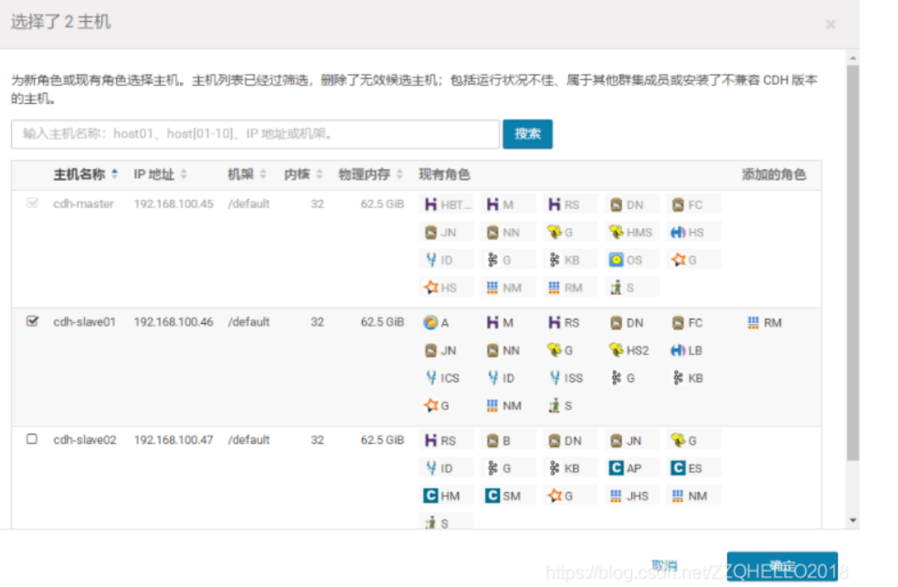Click the host name search input field
This screenshot has height=587, width=898.
click(256, 133)
